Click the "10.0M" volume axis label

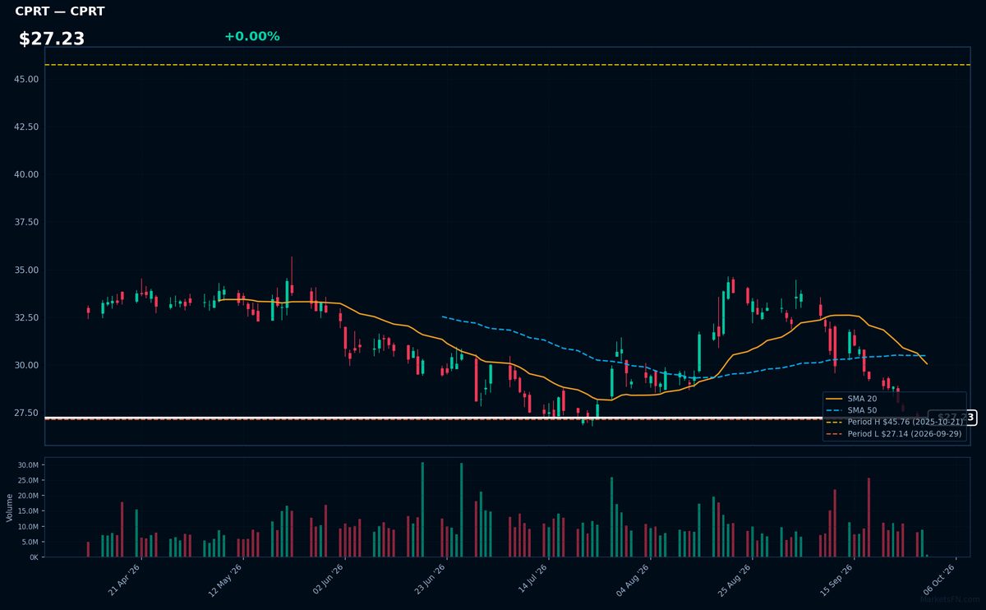coord(29,526)
